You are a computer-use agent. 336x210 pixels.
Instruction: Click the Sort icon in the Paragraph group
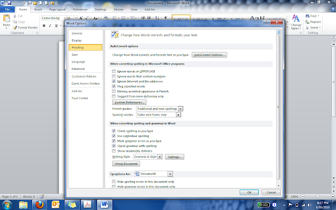tap(157, 18)
